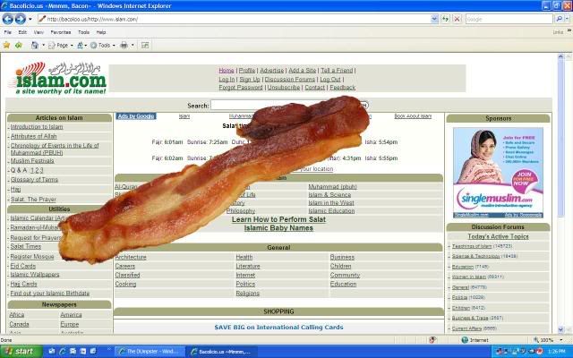Click the Internet security zone indicator

pyautogui.click(x=475, y=340)
